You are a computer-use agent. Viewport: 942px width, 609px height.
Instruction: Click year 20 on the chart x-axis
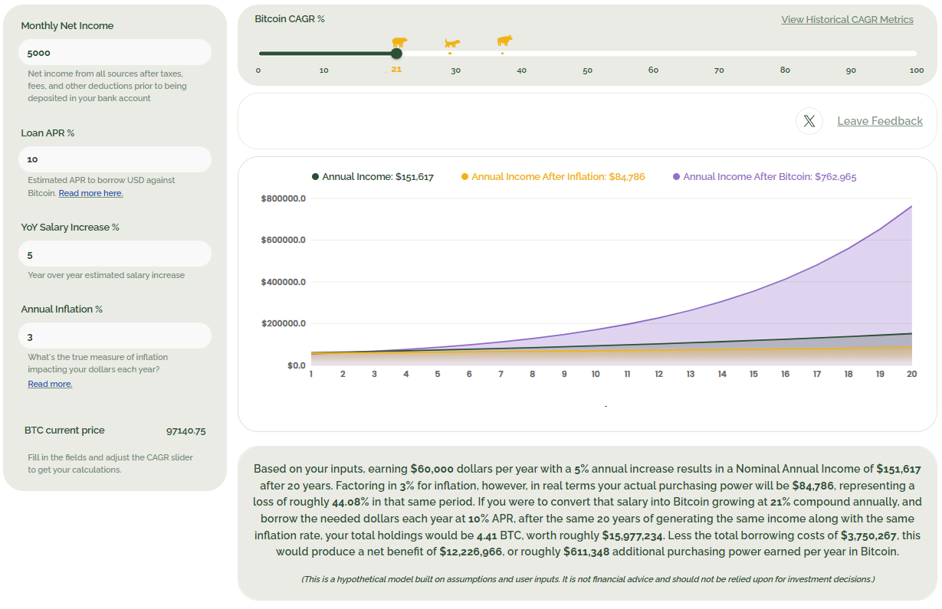(x=911, y=375)
